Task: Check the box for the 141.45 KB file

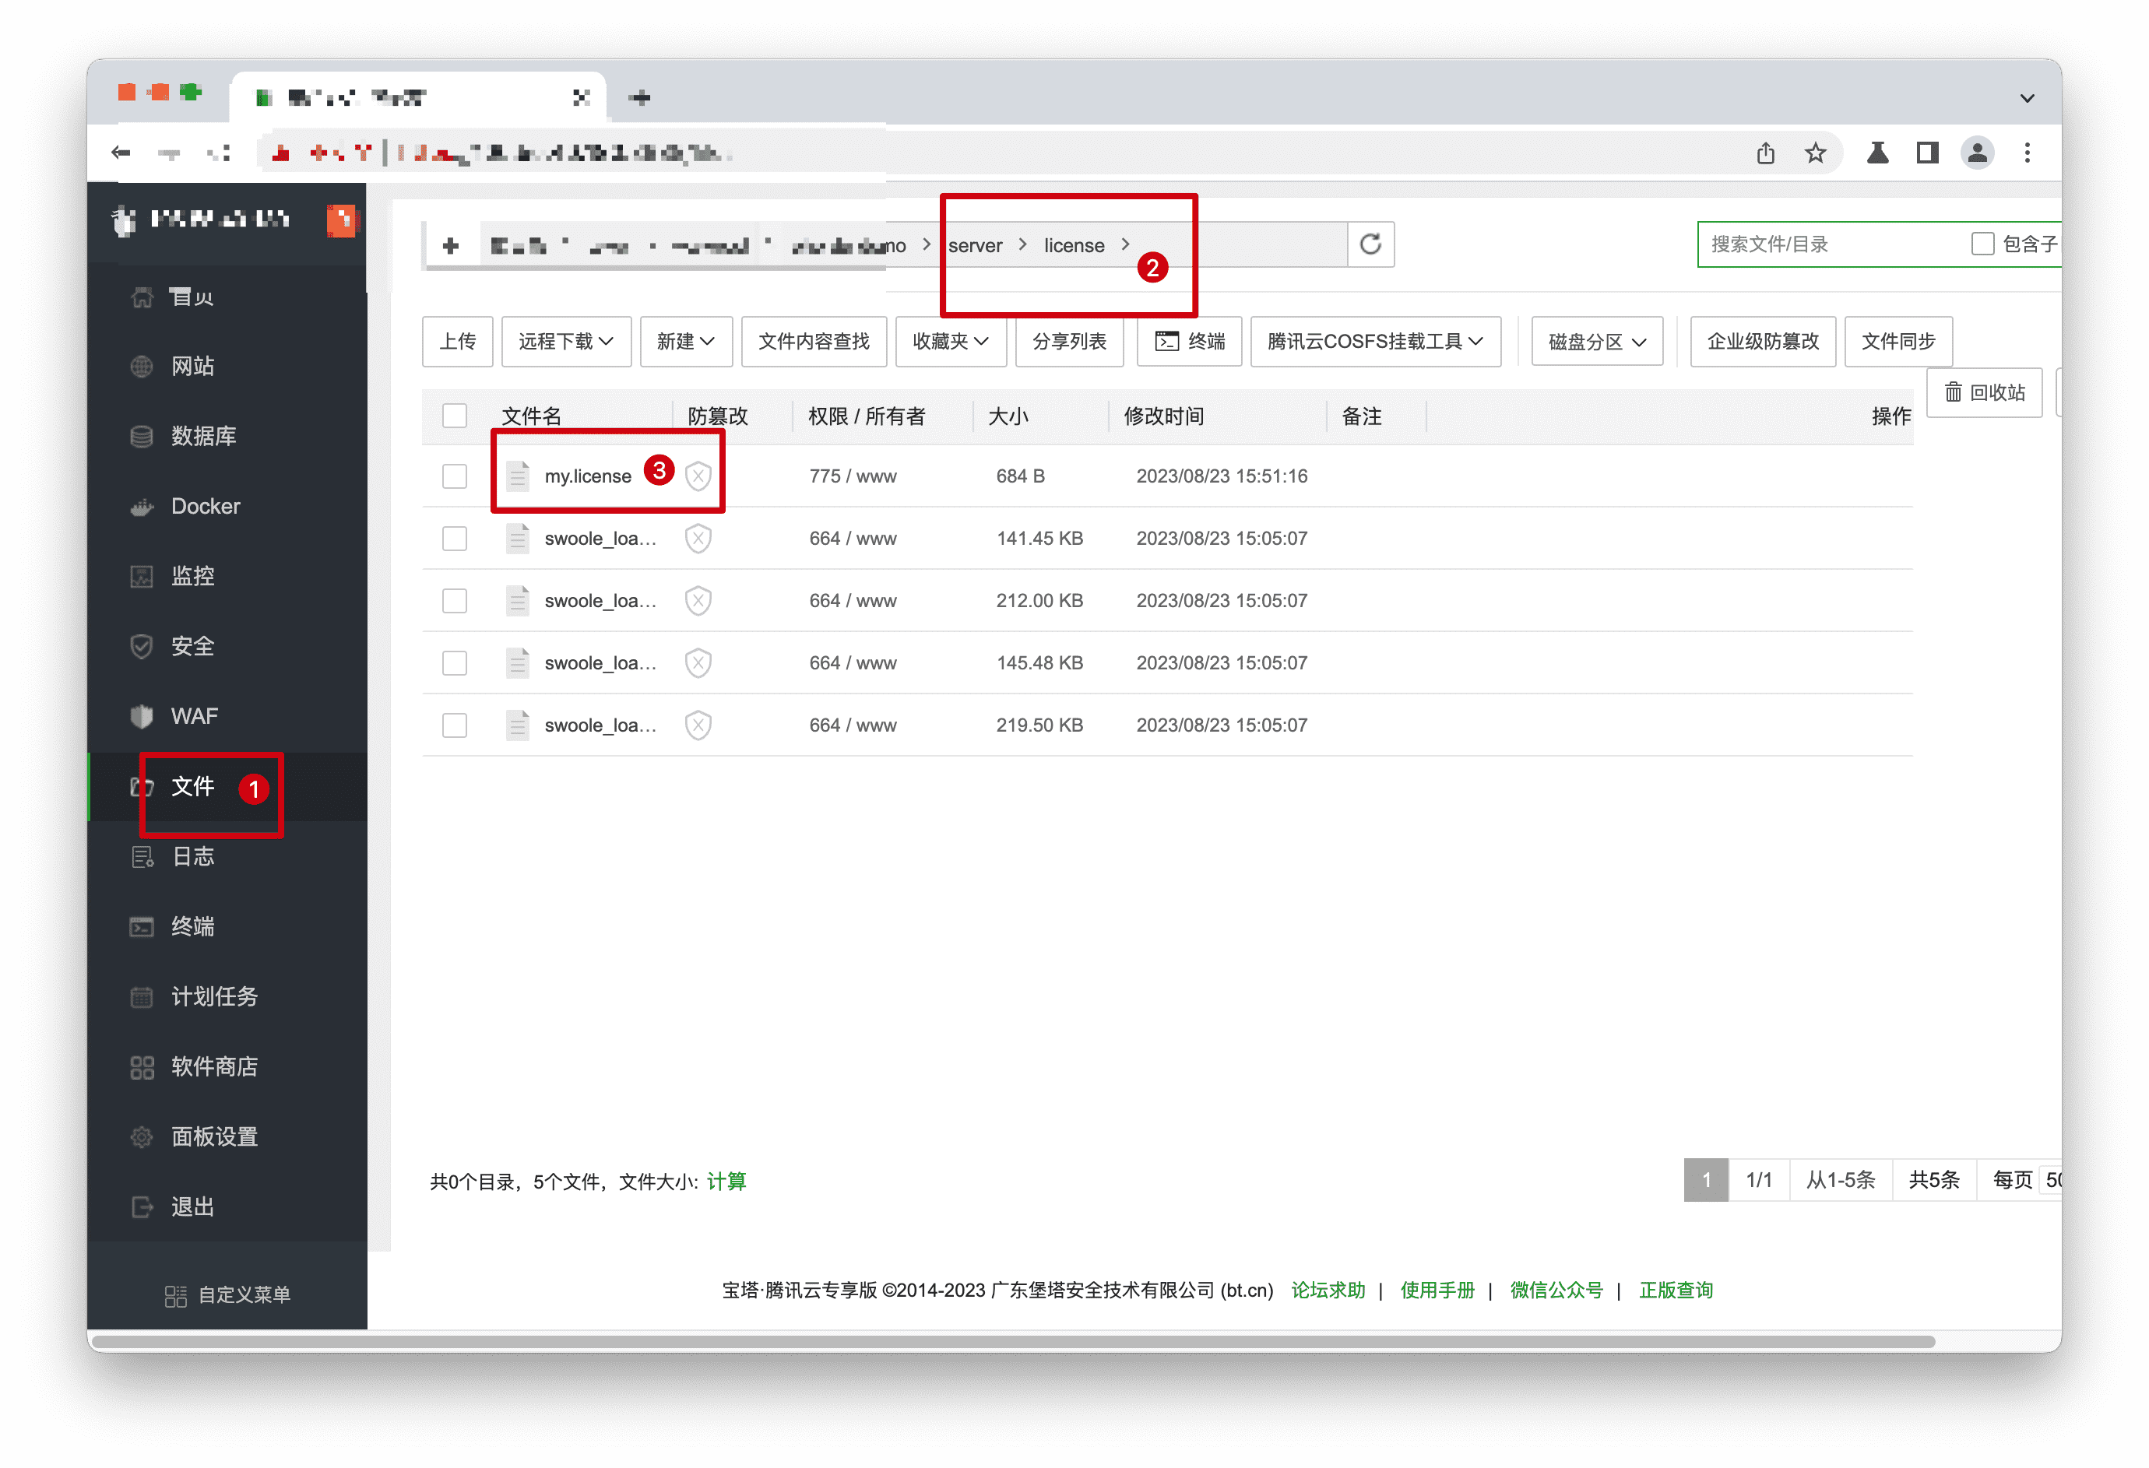Action: point(454,538)
